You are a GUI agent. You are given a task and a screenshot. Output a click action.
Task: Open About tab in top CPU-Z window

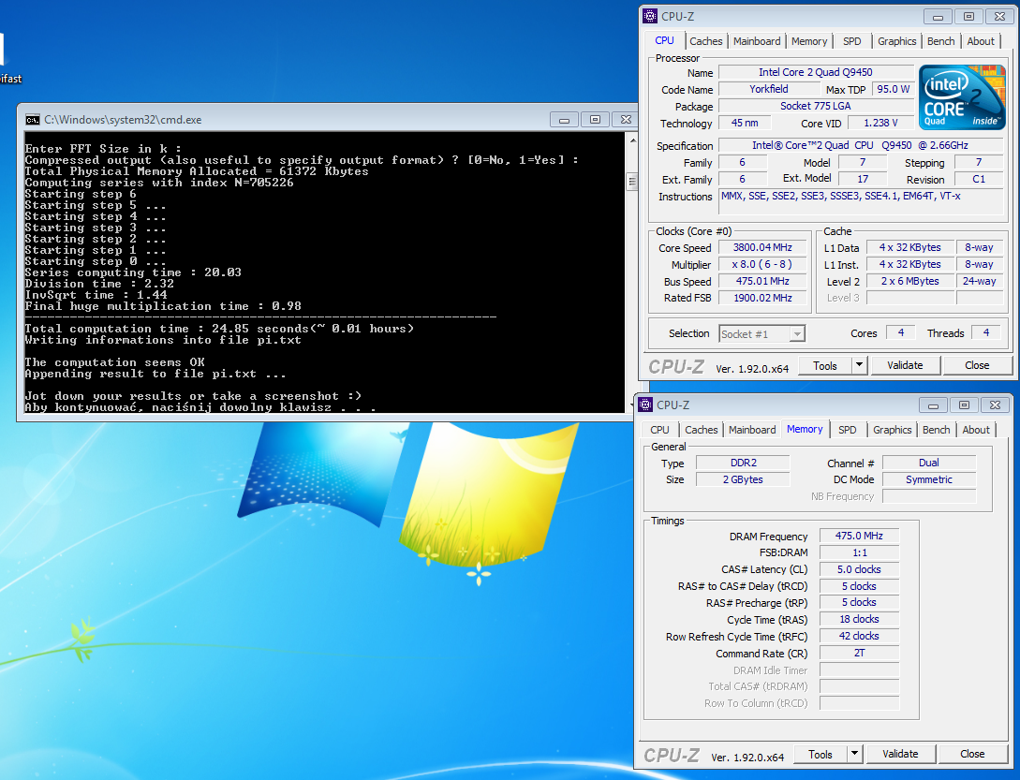981,41
